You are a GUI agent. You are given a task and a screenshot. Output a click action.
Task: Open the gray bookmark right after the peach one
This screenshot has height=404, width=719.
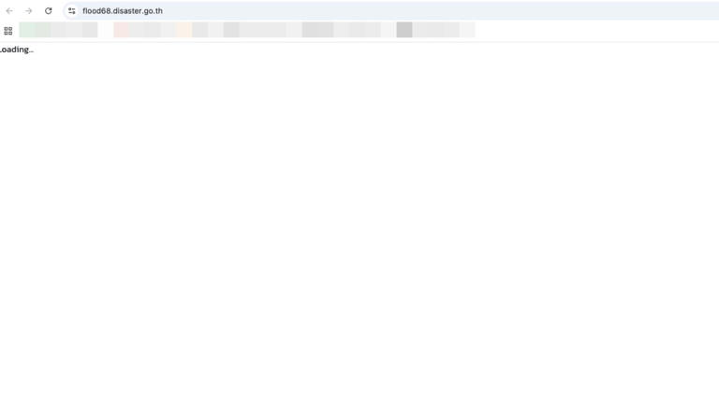pyautogui.click(x=200, y=30)
